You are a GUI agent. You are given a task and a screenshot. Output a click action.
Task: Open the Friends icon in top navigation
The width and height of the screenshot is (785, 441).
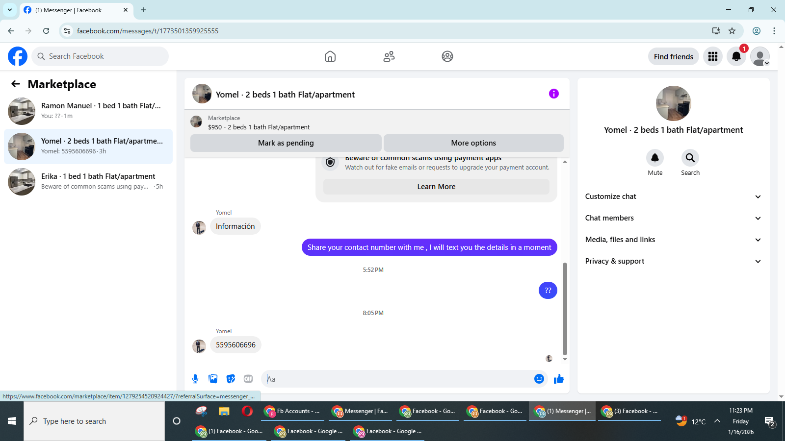tap(389, 56)
